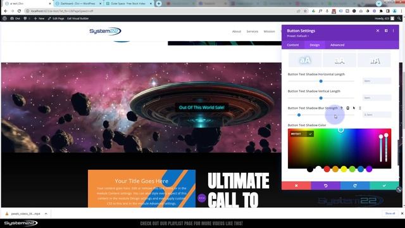Reload the page with the refresh icon
The image size is (405, 228).
19,11
